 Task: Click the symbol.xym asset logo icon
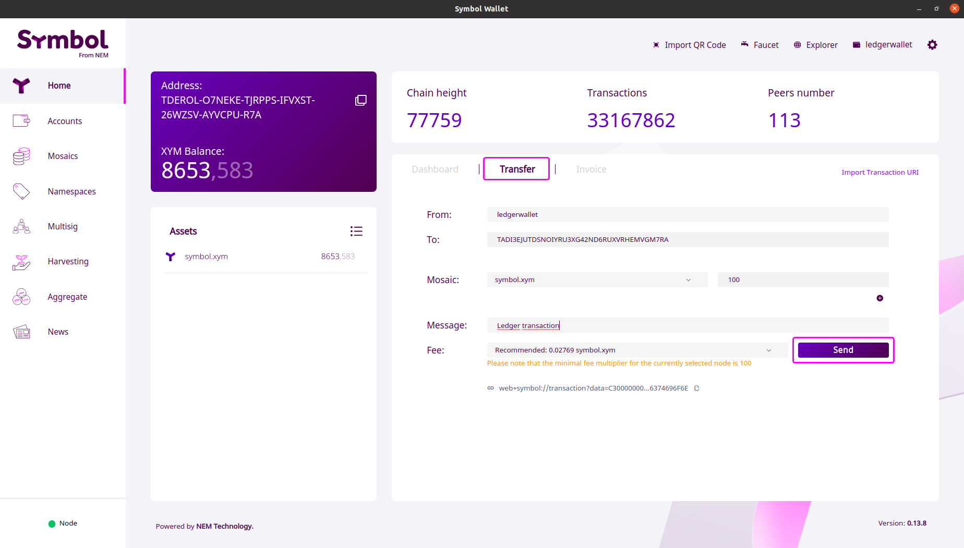coord(171,257)
